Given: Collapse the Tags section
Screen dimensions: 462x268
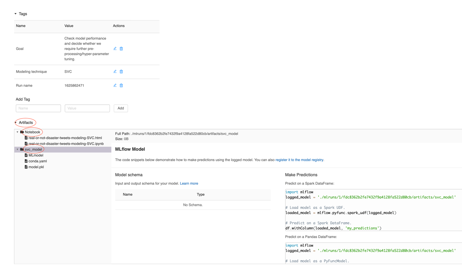Looking at the screenshot, I should [x=16, y=14].
